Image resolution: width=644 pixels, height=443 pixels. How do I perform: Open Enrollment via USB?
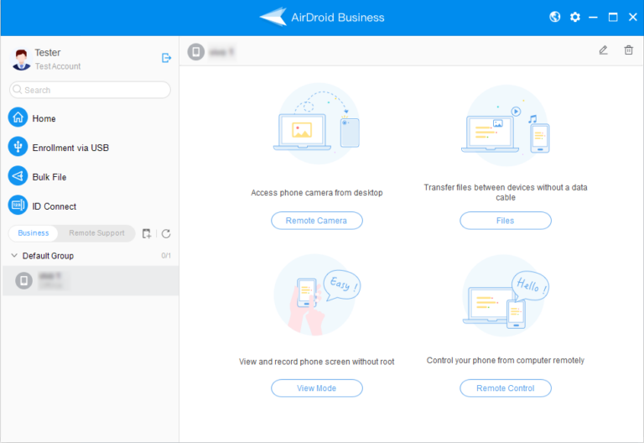[70, 148]
